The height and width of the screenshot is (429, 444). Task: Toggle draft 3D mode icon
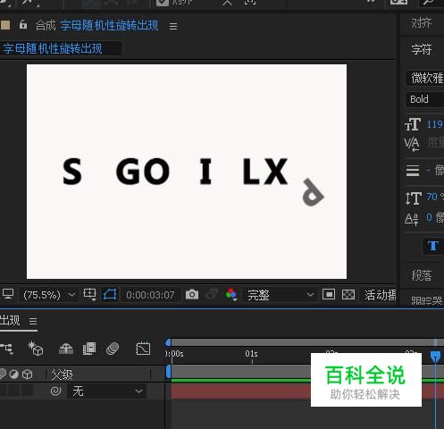(x=36, y=349)
